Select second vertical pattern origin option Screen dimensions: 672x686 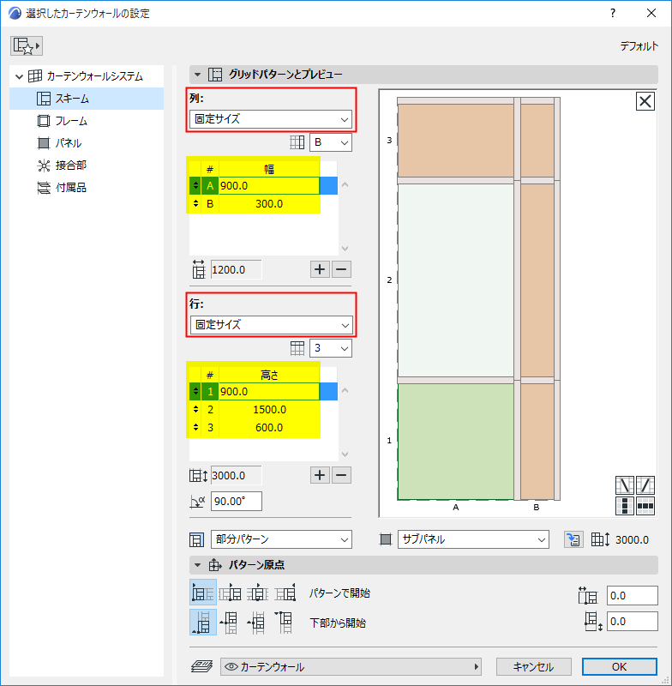click(x=229, y=623)
